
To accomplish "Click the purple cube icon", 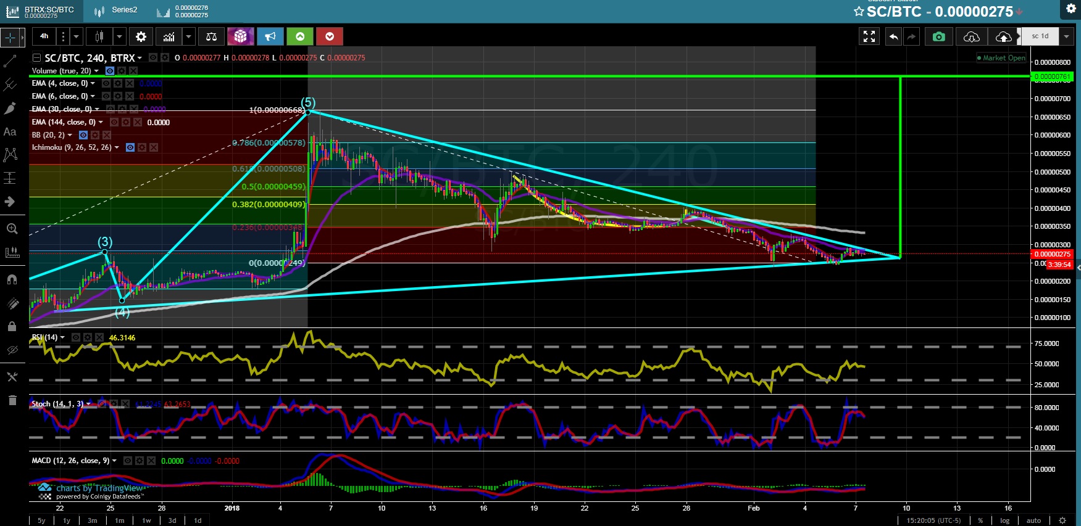I will tap(241, 36).
